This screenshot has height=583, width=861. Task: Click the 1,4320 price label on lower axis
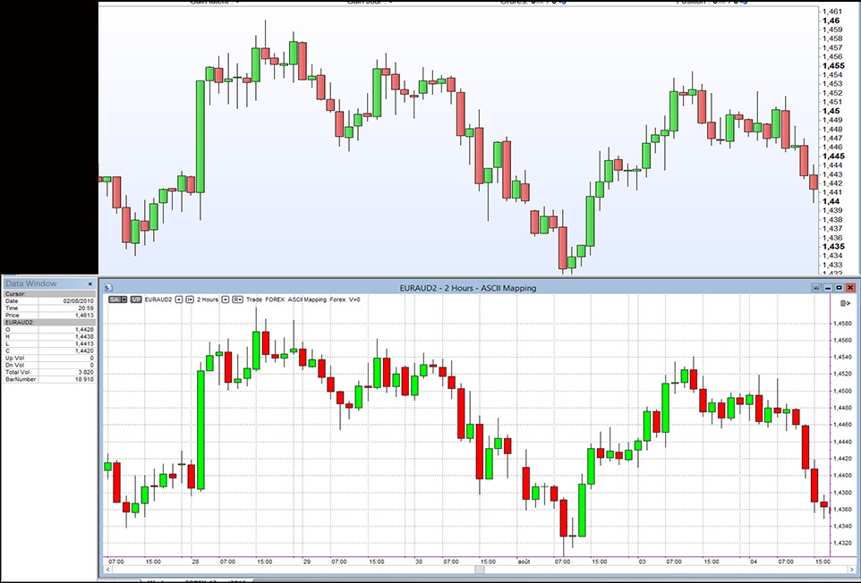844,543
